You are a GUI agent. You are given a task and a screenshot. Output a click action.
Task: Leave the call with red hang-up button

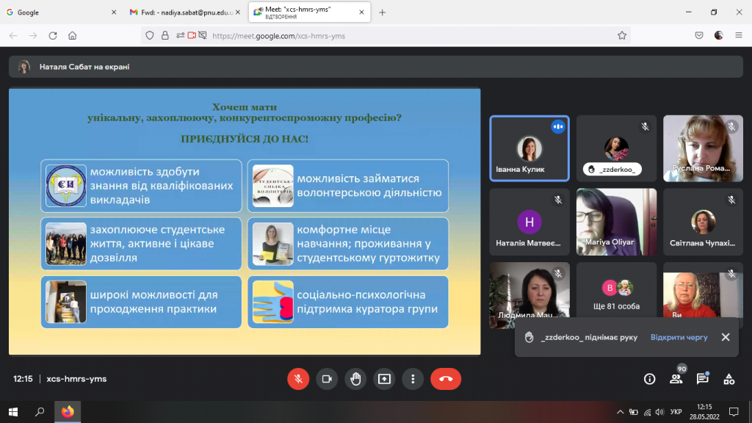coord(446,378)
